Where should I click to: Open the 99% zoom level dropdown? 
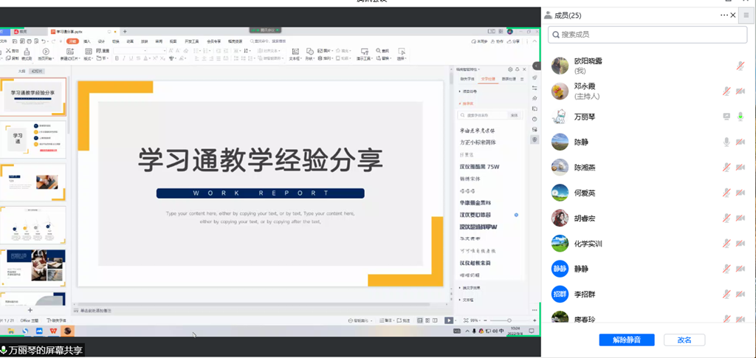(478, 320)
